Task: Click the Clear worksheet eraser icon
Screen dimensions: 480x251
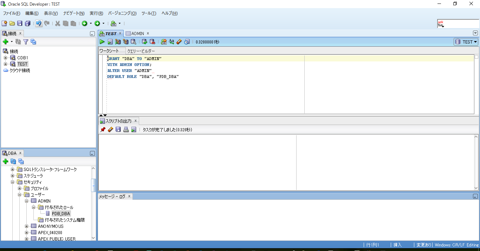Action: [x=179, y=42]
